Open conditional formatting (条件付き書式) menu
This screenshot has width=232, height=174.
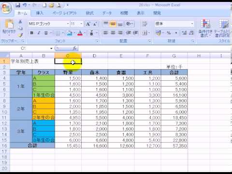[x=205, y=28]
